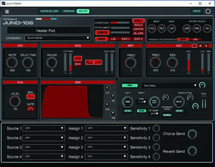
Task: Toggle SYNC under left TIME
Action: 128,111
